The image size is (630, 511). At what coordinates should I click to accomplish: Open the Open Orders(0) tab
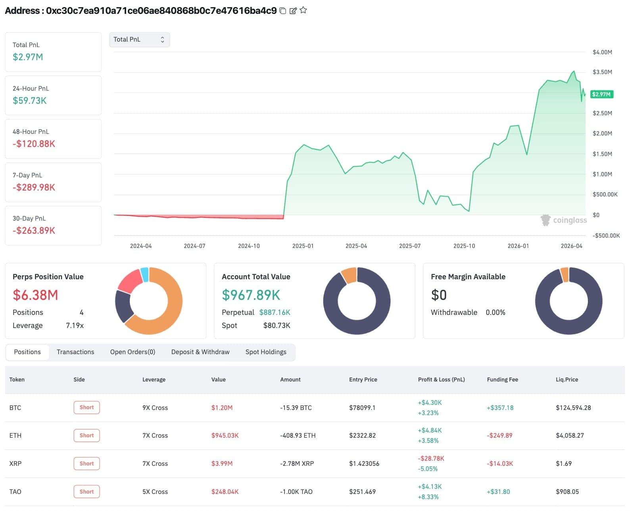tap(133, 352)
